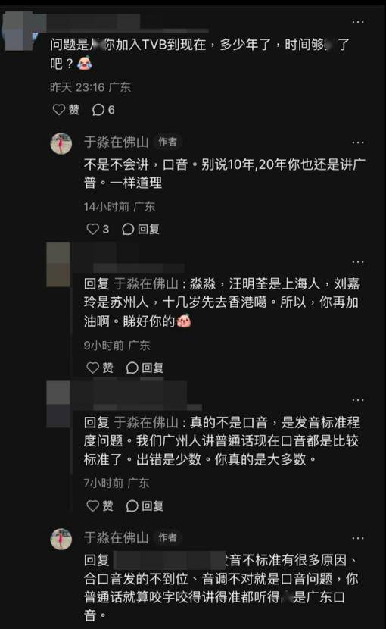Reply to the author's comment posted 14 hours ago

[x=141, y=229]
